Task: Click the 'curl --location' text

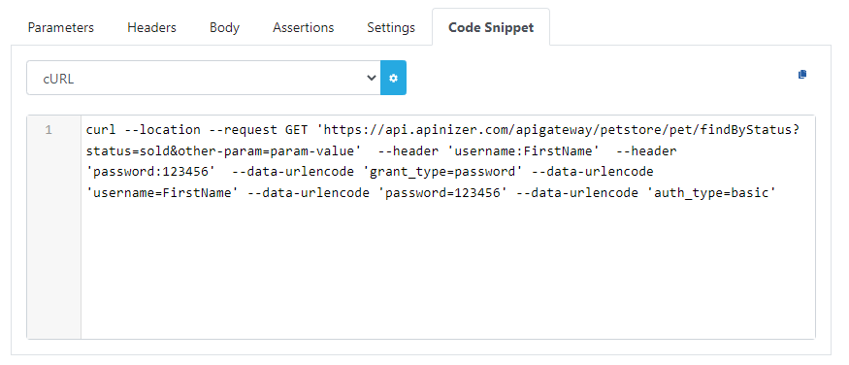Action: click(x=144, y=130)
